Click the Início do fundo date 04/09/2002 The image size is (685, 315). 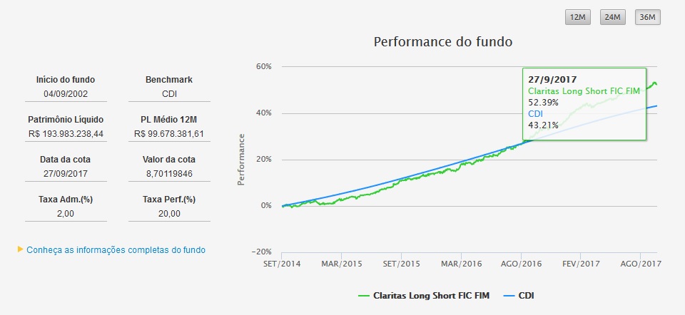[66, 94]
